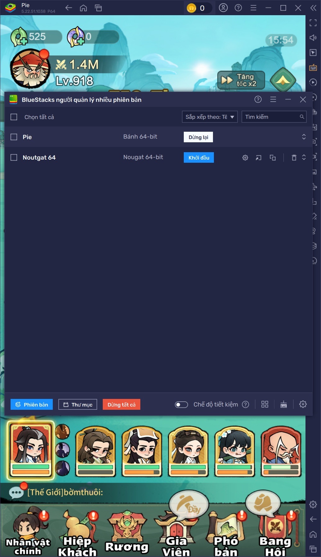This screenshot has width=321, height=557.
Task: Clone the Noutgat 64 instance
Action: tap(273, 158)
